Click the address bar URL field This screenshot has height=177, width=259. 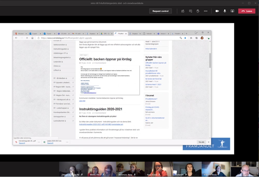(x=104, y=38)
